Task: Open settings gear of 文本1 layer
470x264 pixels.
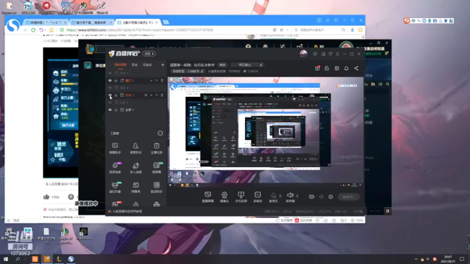Action: pyautogui.click(x=146, y=95)
